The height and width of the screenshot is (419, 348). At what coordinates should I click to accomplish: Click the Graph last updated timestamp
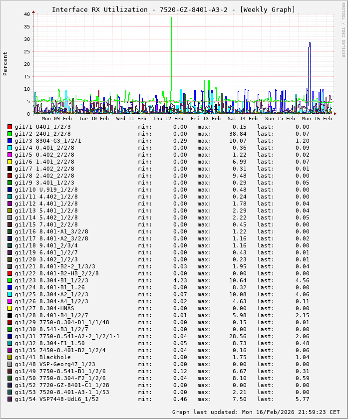click(257, 412)
